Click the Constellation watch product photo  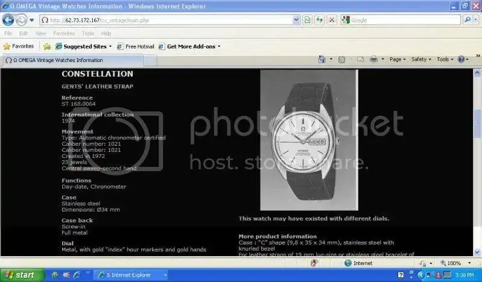[x=309, y=140]
